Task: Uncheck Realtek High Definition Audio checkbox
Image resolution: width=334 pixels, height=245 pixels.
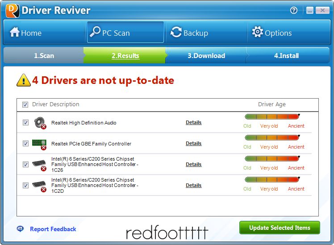Action: (x=25, y=123)
